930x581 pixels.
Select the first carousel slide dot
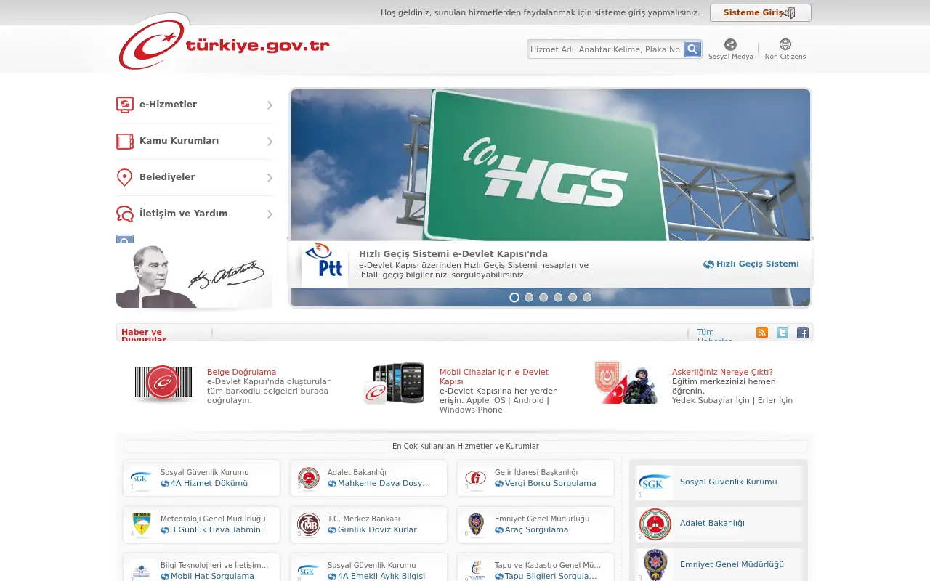514,298
